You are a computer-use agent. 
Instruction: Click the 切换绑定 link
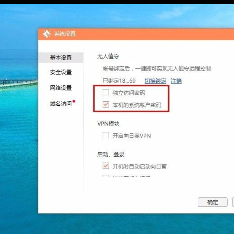point(155,81)
